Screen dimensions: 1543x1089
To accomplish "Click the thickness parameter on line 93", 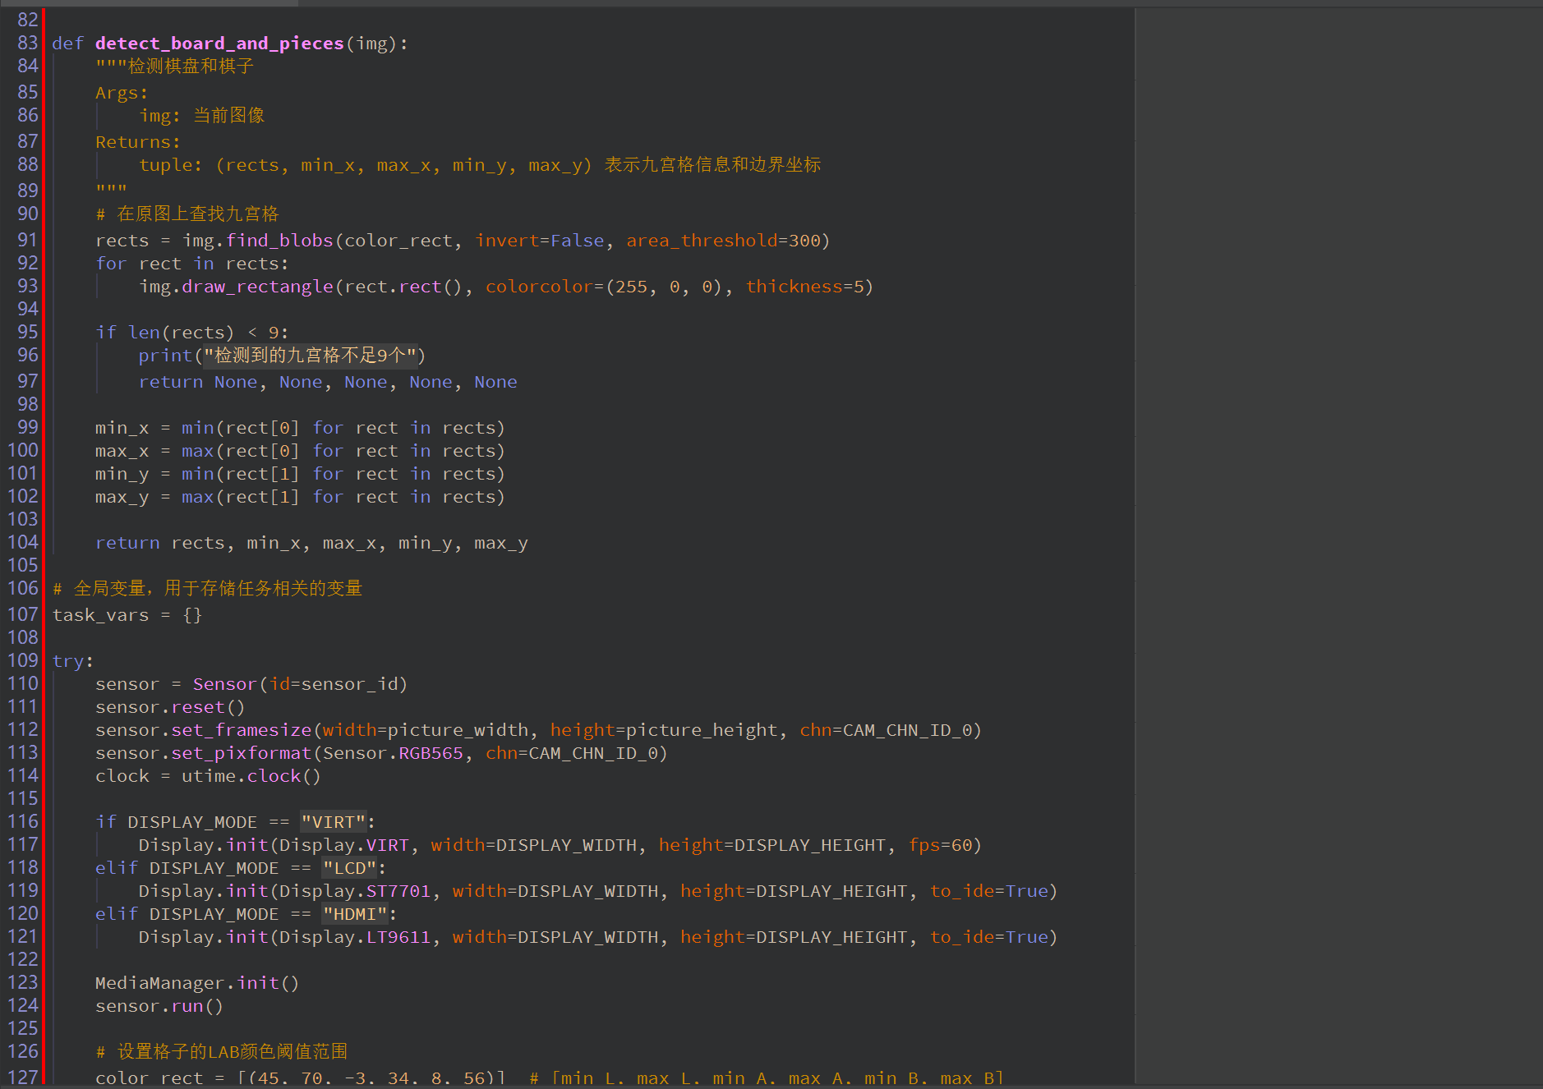I will tap(794, 287).
